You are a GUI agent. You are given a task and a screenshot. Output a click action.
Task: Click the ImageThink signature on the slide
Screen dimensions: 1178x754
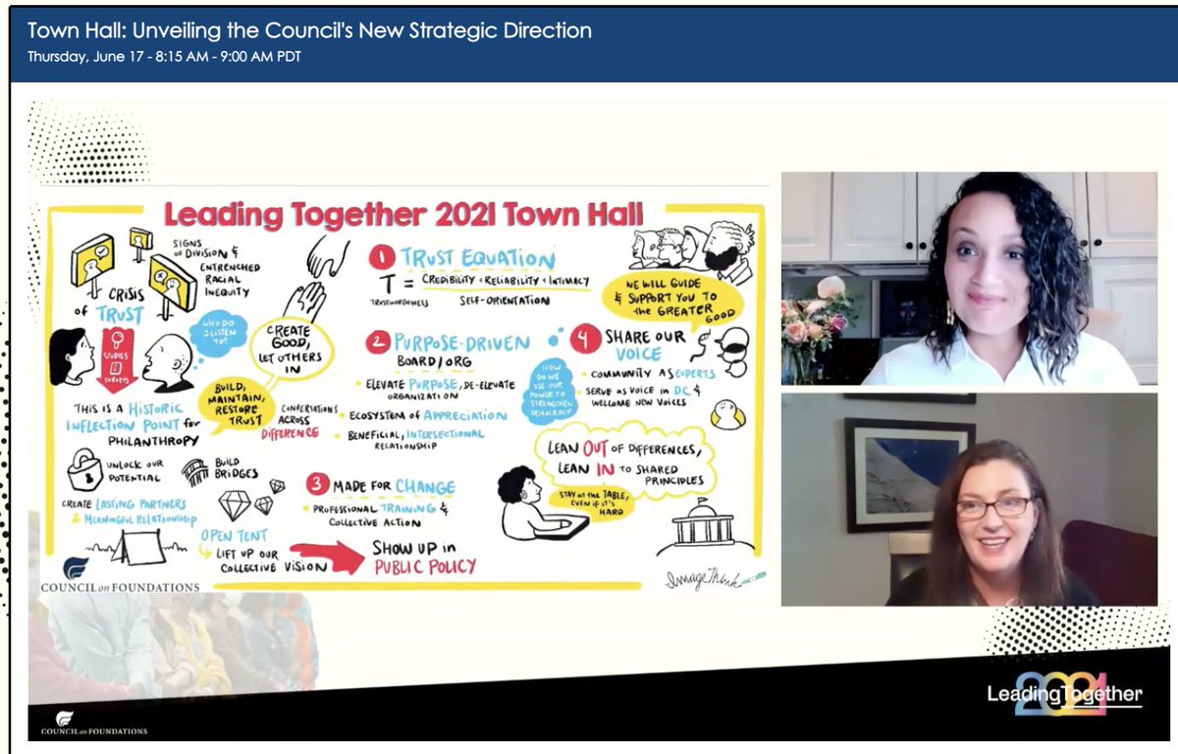718,578
